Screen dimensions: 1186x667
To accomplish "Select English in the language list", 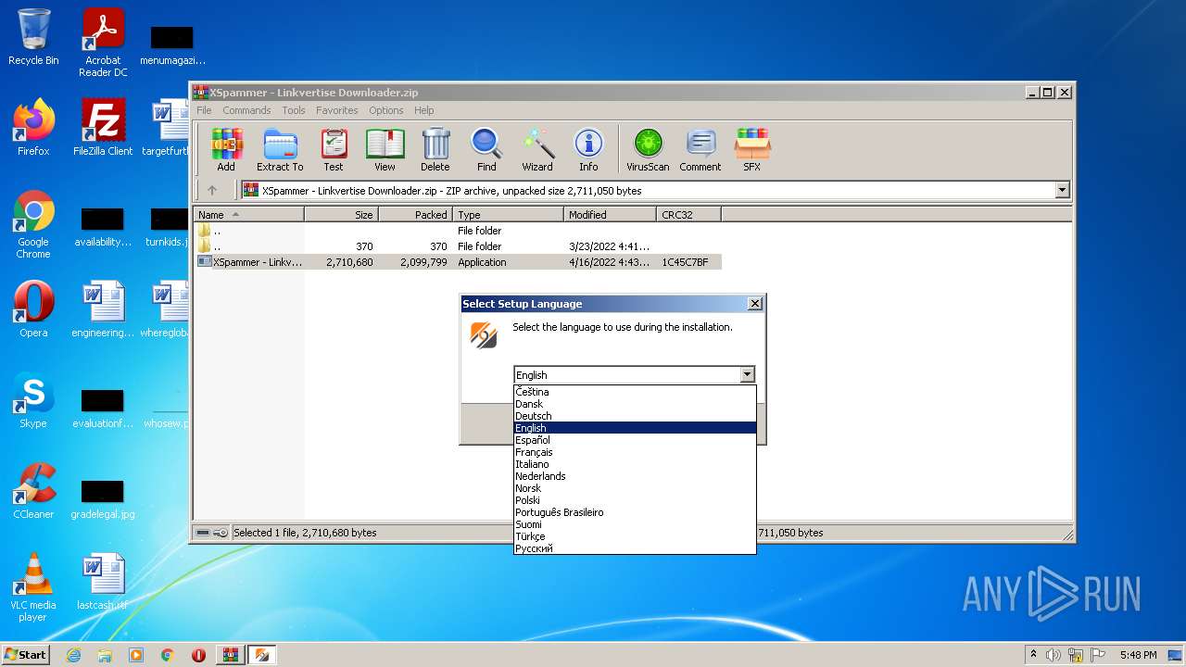I will click(x=635, y=428).
